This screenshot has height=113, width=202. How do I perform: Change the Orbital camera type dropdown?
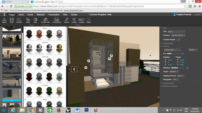[193, 50]
